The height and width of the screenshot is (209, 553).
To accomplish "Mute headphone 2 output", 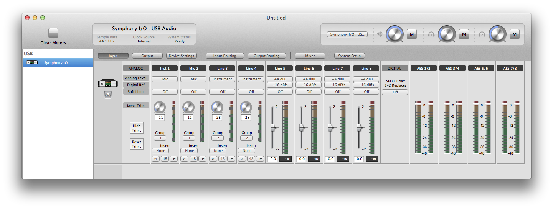I will 514,34.
